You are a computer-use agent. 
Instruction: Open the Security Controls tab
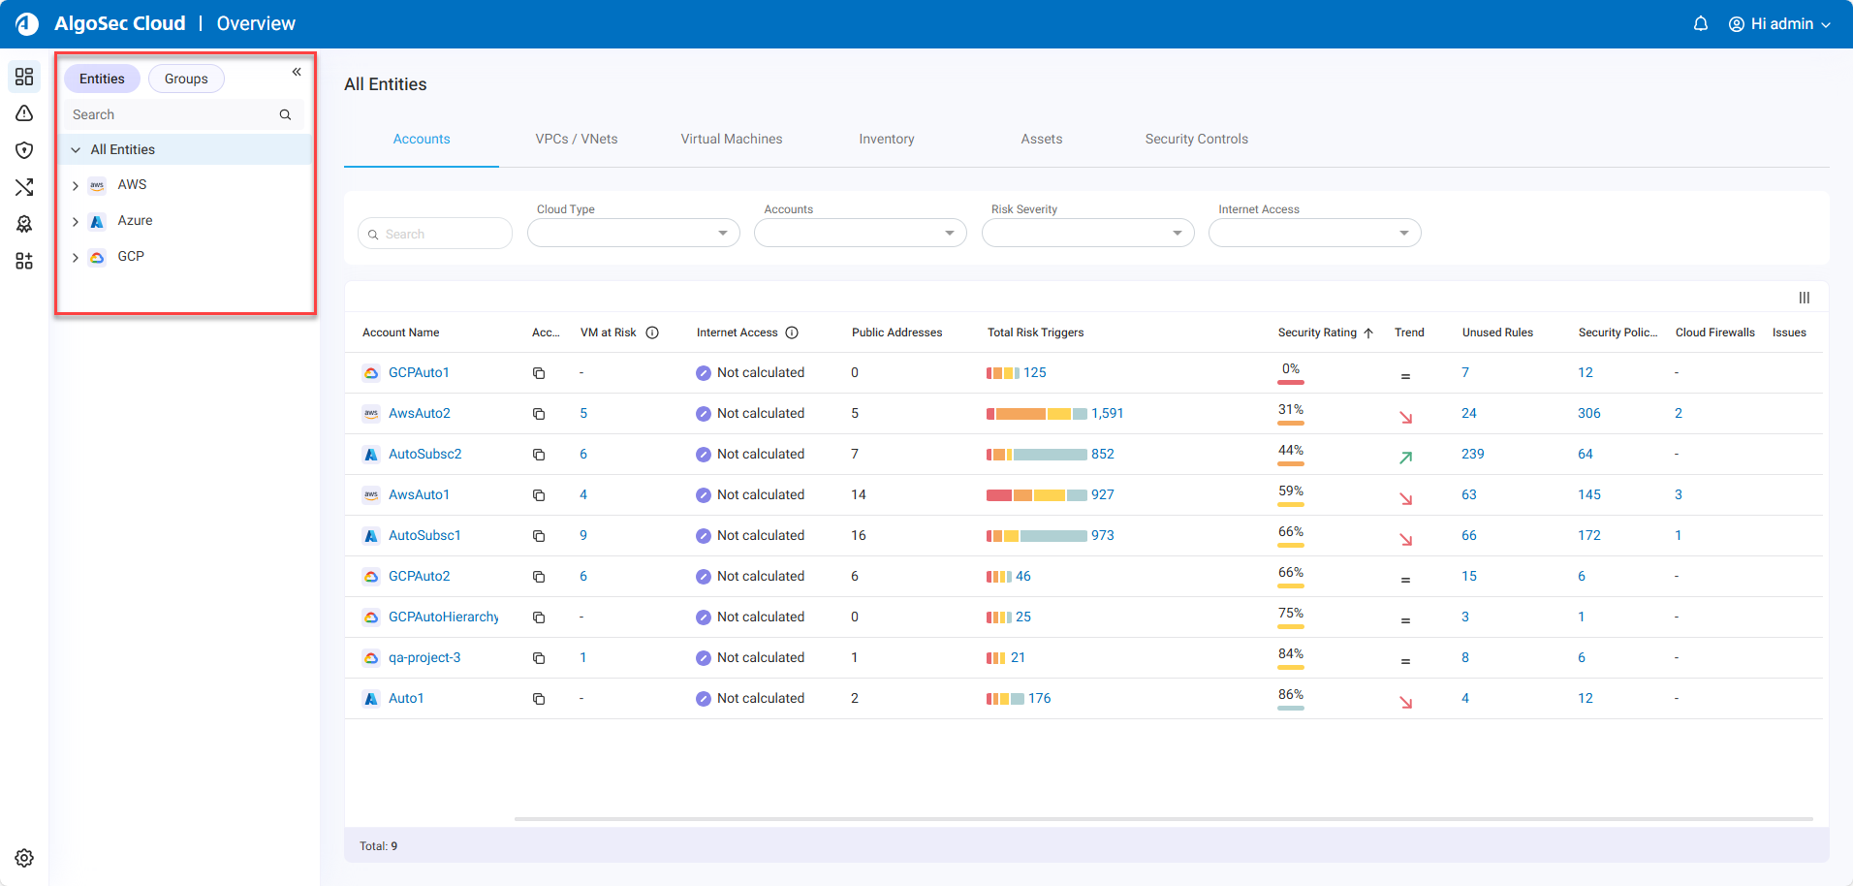(1196, 139)
